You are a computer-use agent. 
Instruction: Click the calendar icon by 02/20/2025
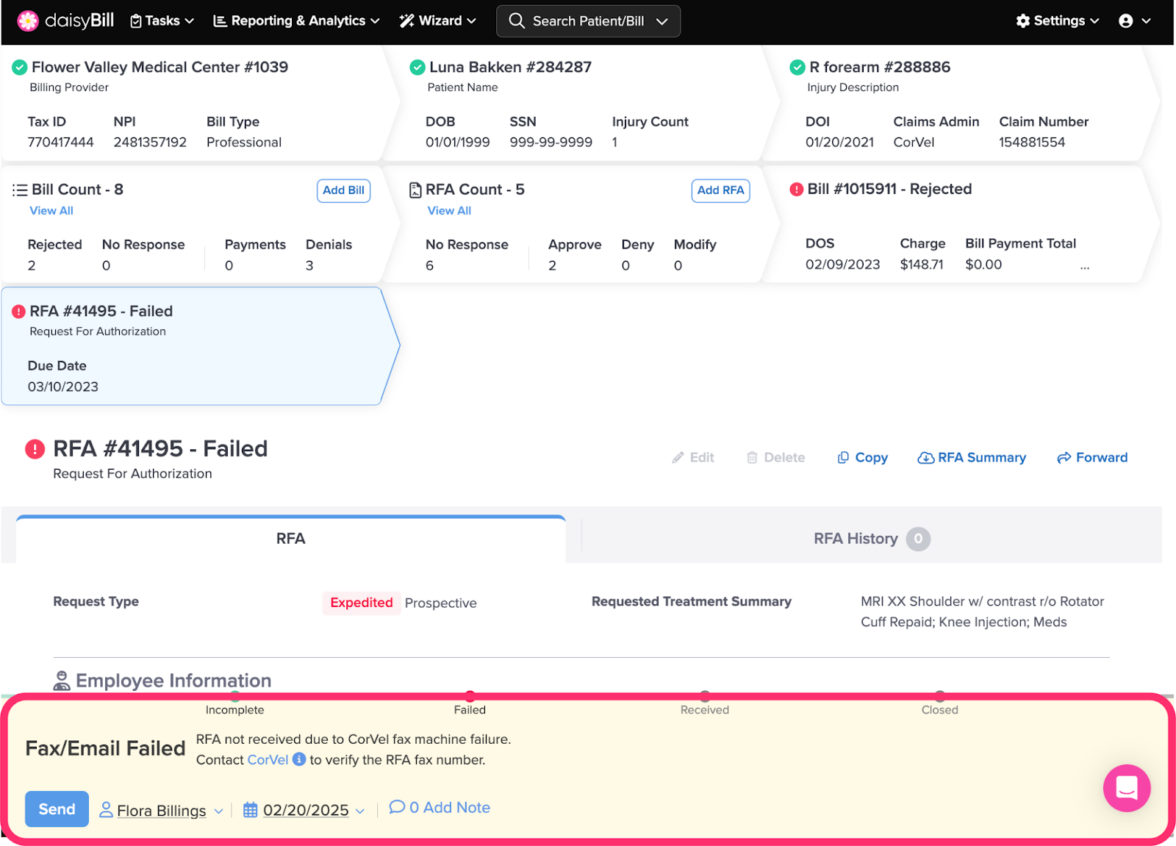pos(251,810)
